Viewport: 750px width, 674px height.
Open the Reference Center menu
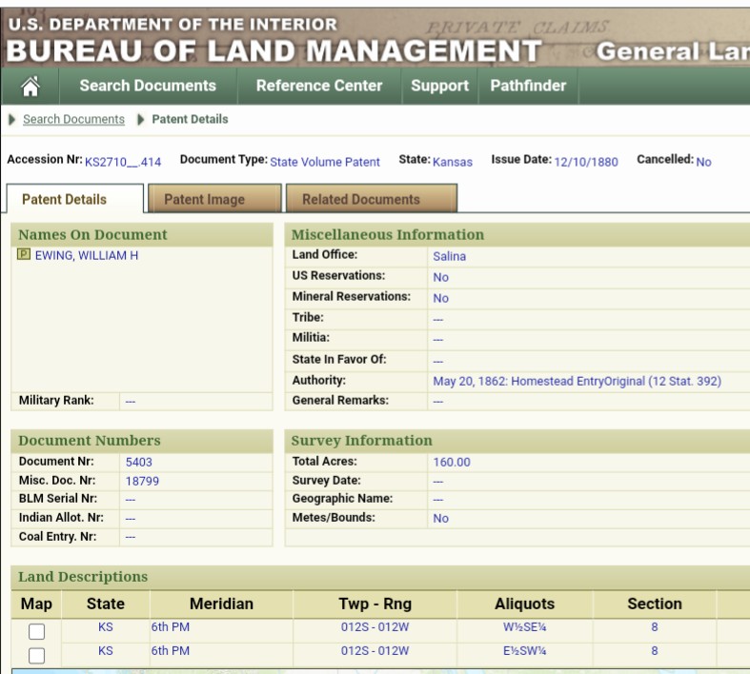tap(319, 86)
